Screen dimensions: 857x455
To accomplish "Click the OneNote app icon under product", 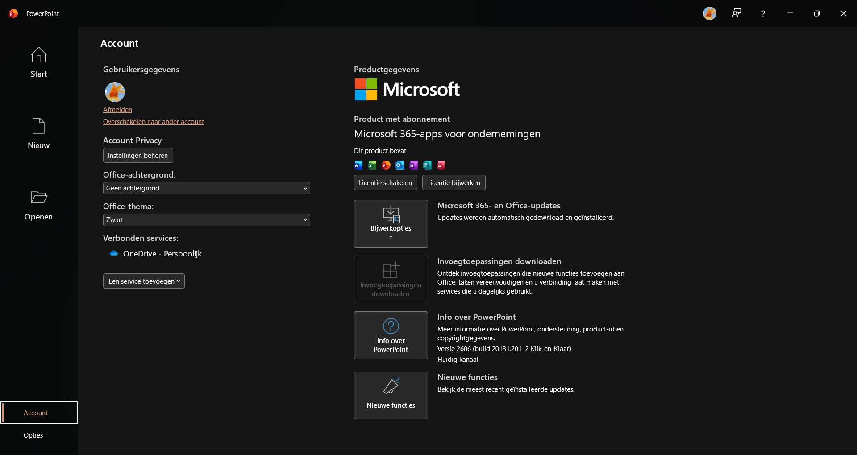I will click(414, 165).
